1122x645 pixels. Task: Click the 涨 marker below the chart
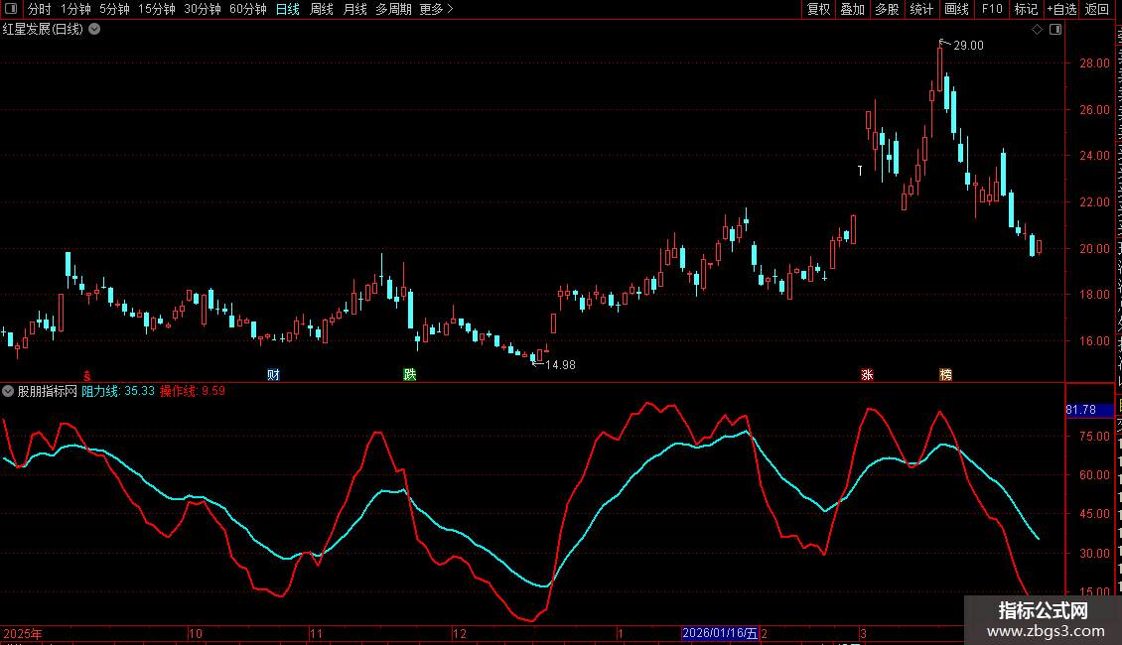(867, 375)
